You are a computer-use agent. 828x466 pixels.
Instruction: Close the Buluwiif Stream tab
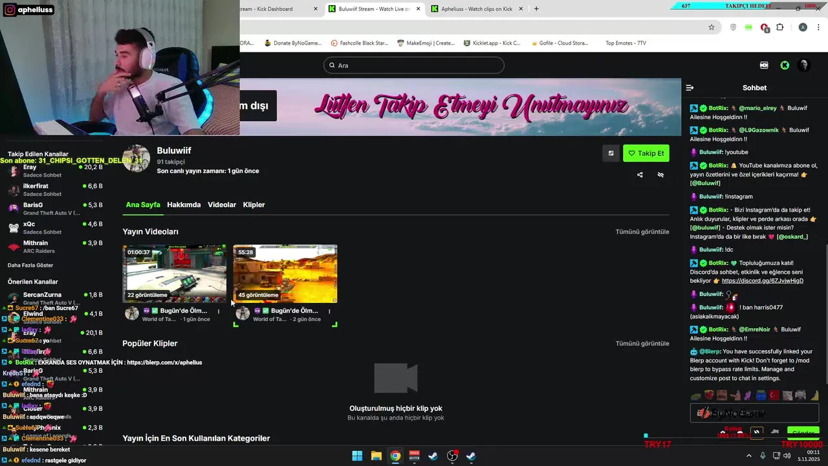419,9
